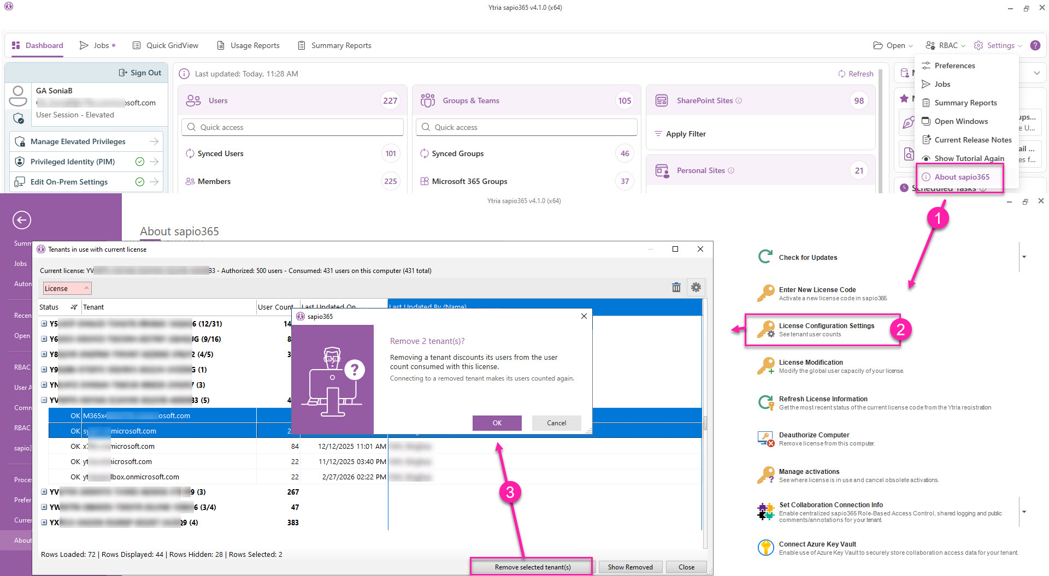The width and height of the screenshot is (1049, 576).
Task: Open Edit On-Prem Settings
Action: (87, 182)
